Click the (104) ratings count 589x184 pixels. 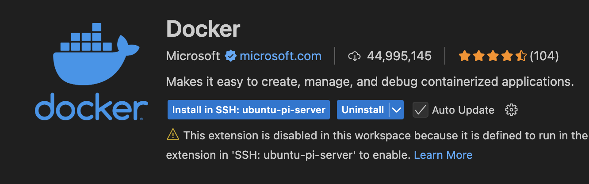click(x=544, y=56)
